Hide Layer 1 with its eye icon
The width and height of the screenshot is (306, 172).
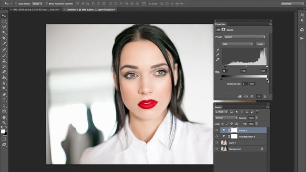(x=217, y=143)
